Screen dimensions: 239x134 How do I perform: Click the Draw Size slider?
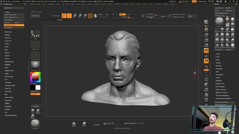pos(155,17)
